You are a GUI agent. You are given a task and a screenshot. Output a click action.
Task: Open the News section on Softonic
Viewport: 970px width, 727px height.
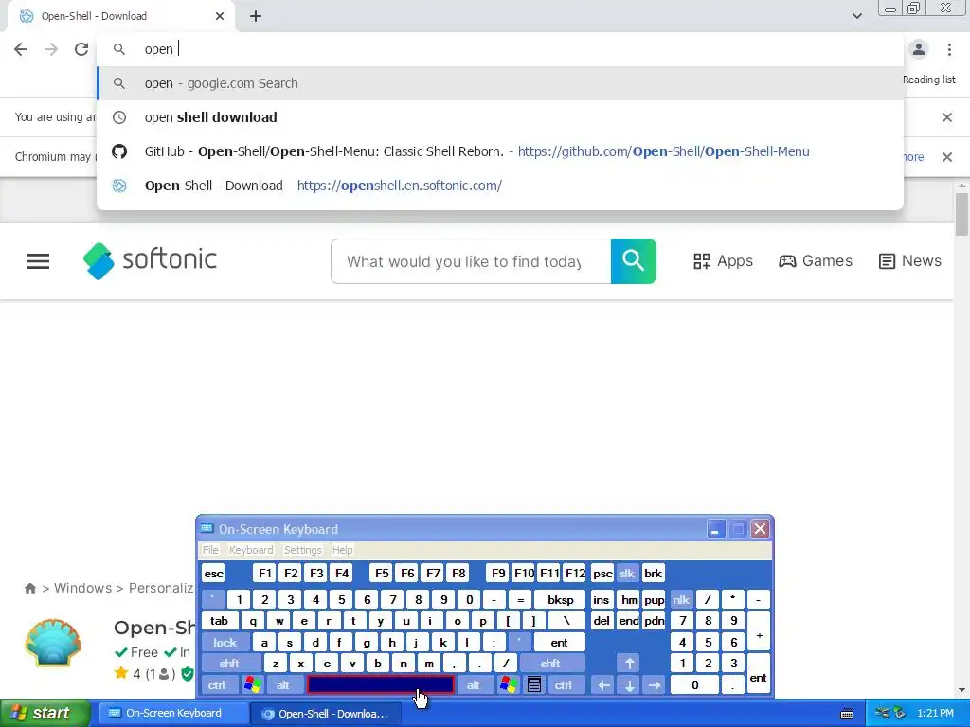tap(910, 261)
